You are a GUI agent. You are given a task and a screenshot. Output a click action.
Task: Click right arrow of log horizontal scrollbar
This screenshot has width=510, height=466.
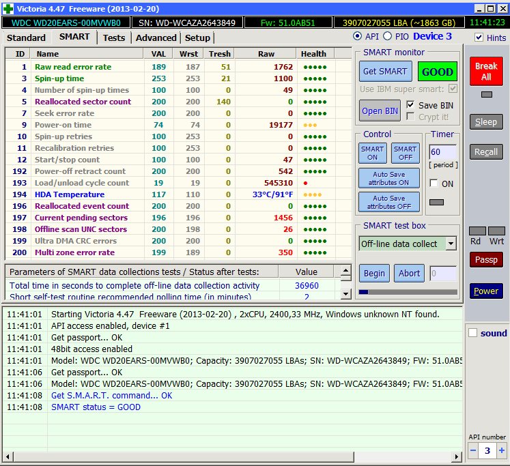(x=457, y=456)
